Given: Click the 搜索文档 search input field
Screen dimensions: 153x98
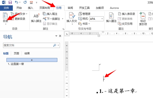Looking at the screenshot, I should tap(28, 45).
